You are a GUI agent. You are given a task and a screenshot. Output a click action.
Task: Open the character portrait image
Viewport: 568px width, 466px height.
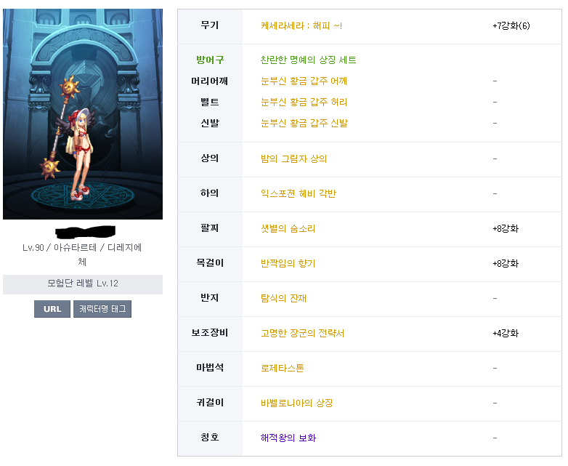point(83,114)
